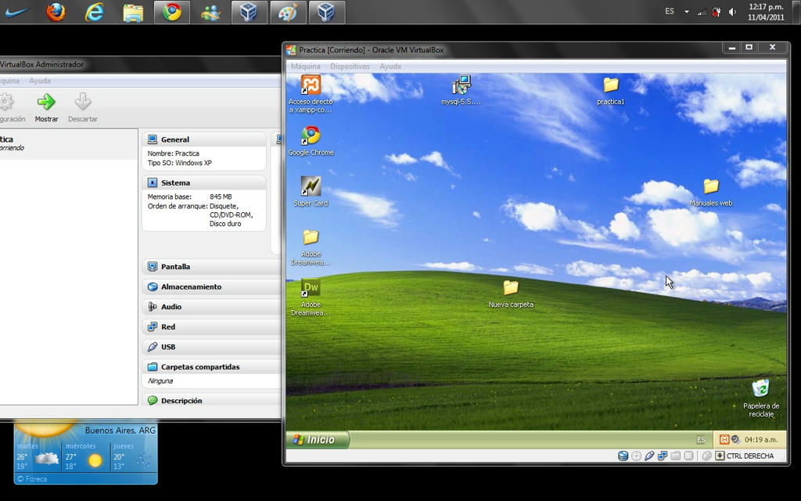Screen dimensions: 801x501
Task: Select Google Chrome shortcut on XP desktop
Action: coord(311,141)
